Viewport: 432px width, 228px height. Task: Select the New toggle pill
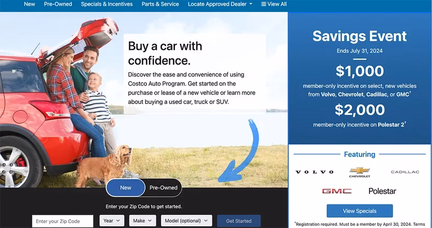point(126,188)
